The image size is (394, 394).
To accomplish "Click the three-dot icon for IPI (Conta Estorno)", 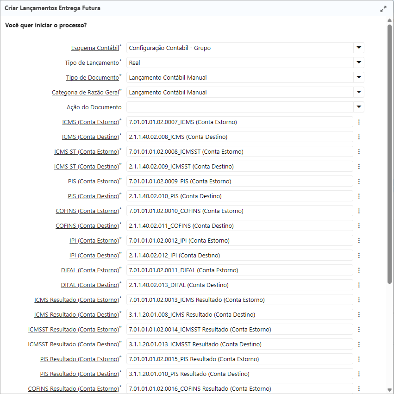I will [x=359, y=241].
